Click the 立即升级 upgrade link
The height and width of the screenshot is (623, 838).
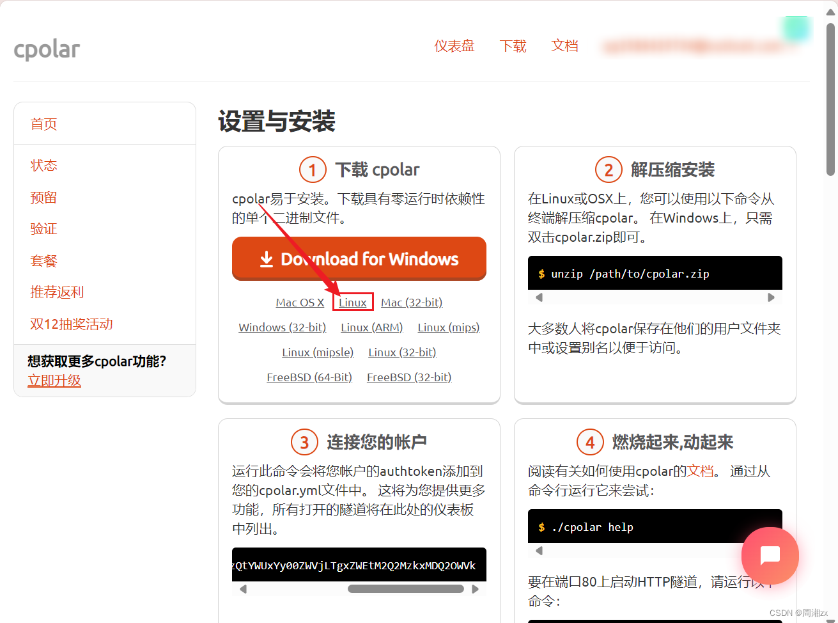54,380
